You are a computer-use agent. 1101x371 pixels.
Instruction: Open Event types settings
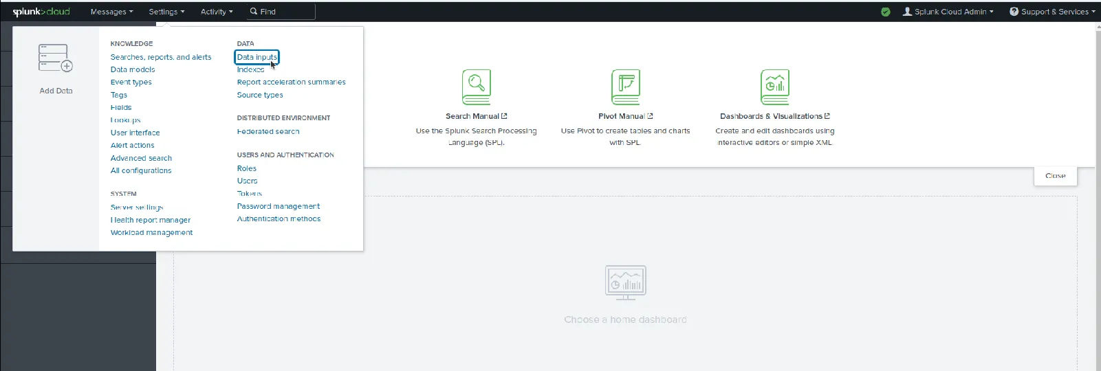click(x=131, y=82)
